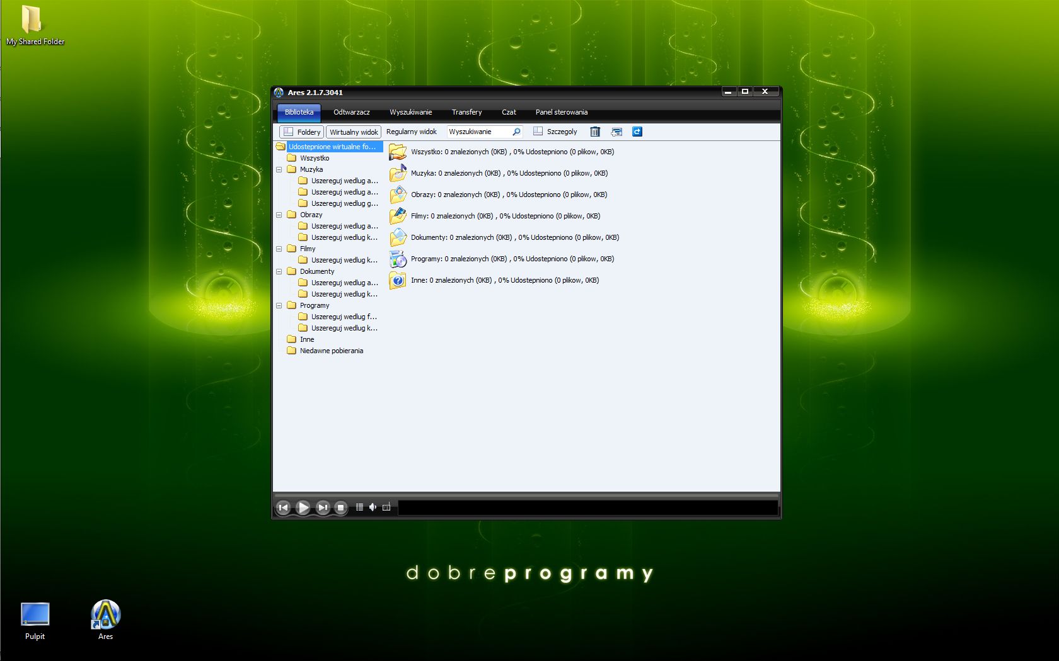Click the blue refresh library icon
This screenshot has width=1059, height=661.
(637, 132)
